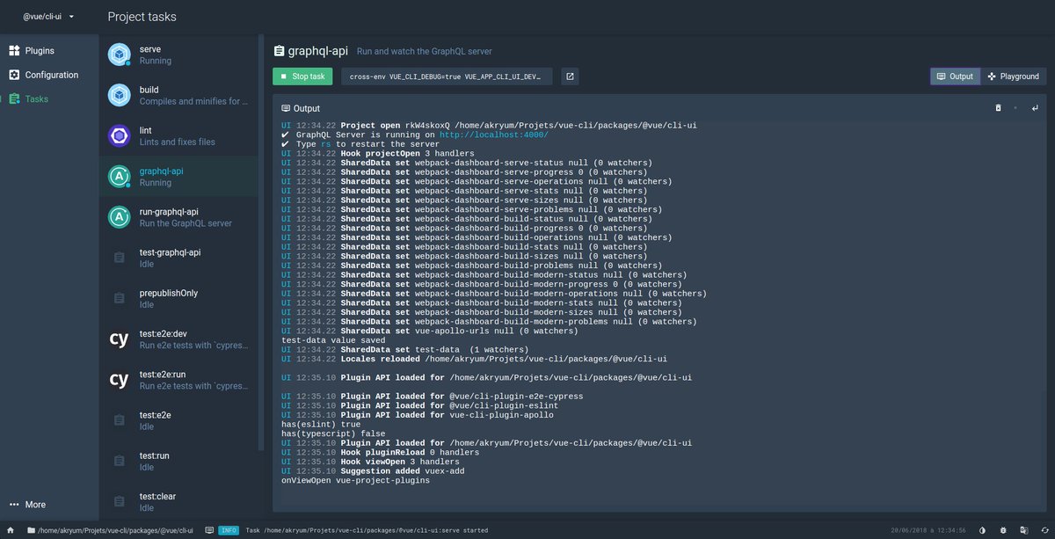Screen dimensions: 1055x539
Task: Open task in external window icon
Action: click(570, 76)
